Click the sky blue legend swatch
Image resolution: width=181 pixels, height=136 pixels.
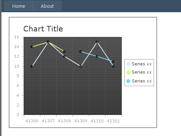128,81
